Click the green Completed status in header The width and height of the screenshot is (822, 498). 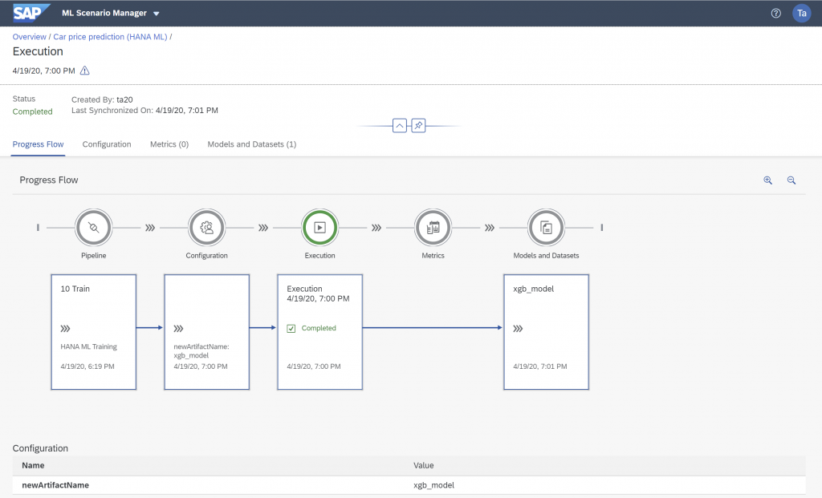point(32,111)
